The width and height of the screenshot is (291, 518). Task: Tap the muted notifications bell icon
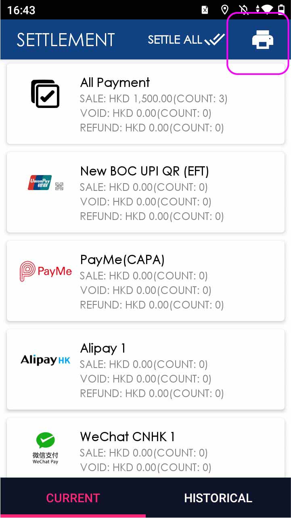pyautogui.click(x=244, y=10)
